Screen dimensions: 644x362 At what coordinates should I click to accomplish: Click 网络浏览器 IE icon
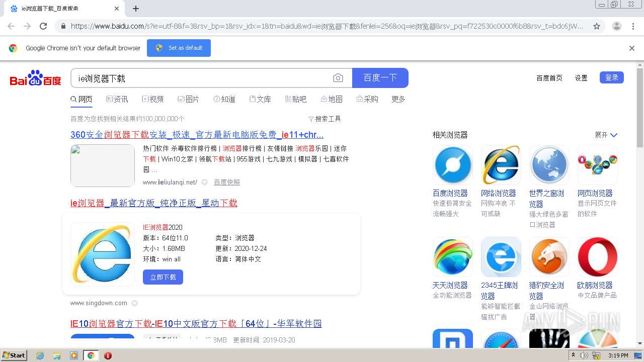pos(501,165)
